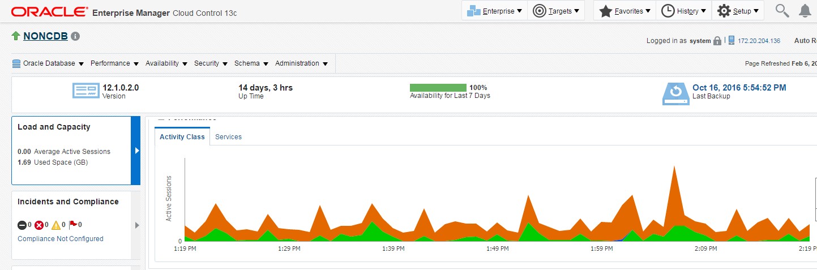Click the black fatal incidents icon
Viewport: 817px width, 270px height.
pos(22,225)
